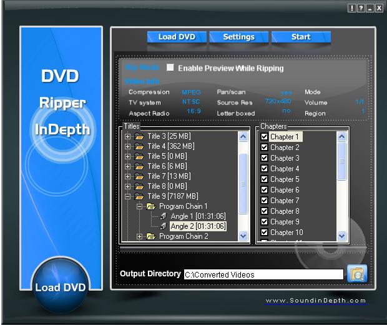Expand Title 3 tree node
Viewport: 387px width, 325px height.
click(127, 136)
